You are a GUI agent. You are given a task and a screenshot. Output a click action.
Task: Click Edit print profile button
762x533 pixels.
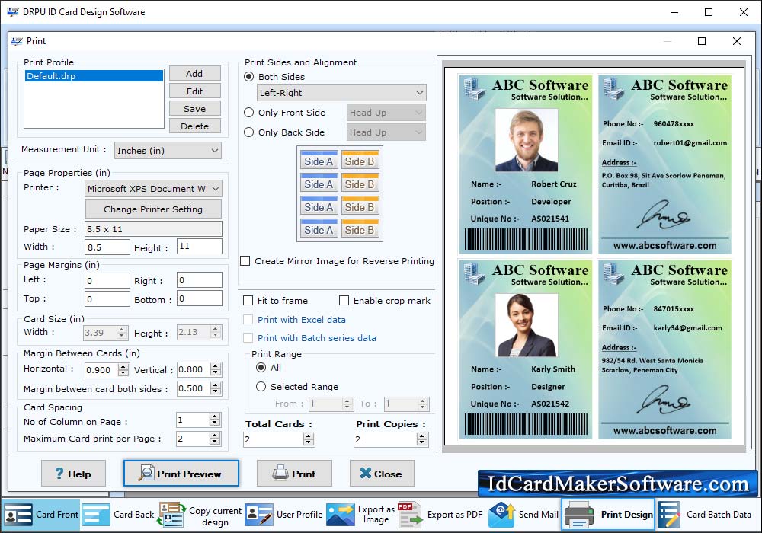(x=195, y=91)
